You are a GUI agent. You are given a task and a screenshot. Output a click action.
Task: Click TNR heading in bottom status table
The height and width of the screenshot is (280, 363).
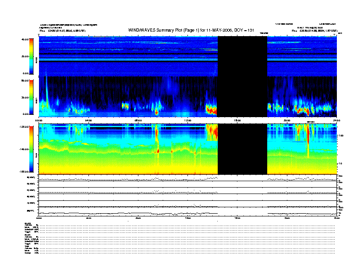click(x=27, y=246)
